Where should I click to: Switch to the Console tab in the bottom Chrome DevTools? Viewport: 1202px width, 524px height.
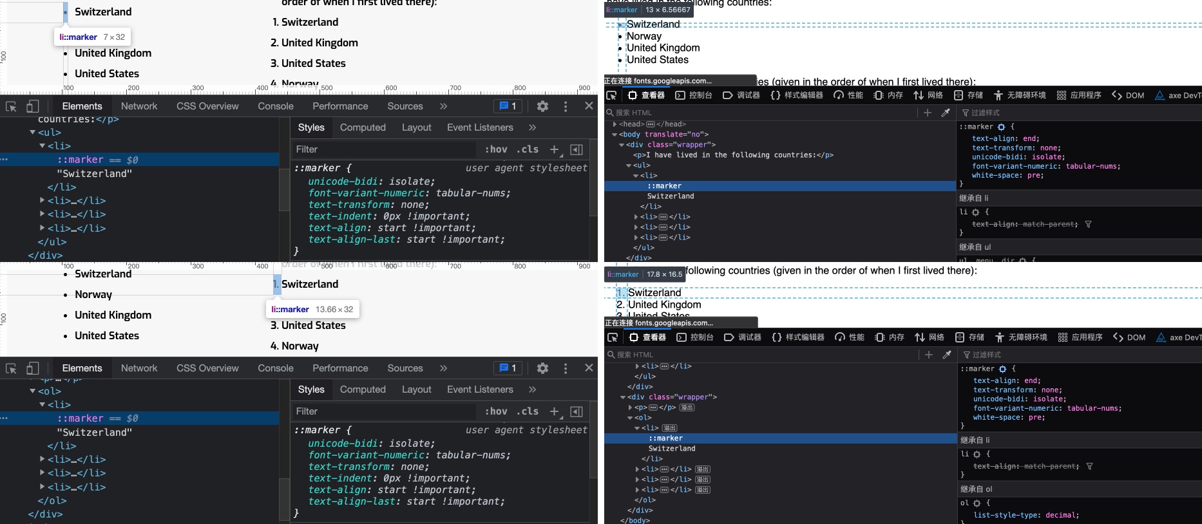click(276, 368)
